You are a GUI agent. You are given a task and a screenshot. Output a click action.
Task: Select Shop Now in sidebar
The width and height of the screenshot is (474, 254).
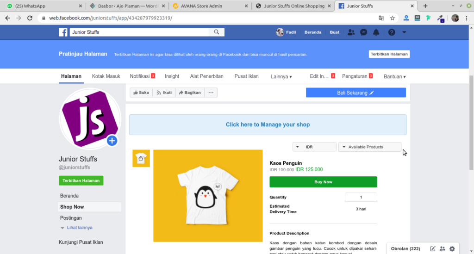89,207
